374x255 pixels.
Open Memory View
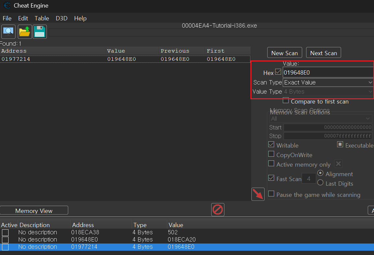coord(34,211)
